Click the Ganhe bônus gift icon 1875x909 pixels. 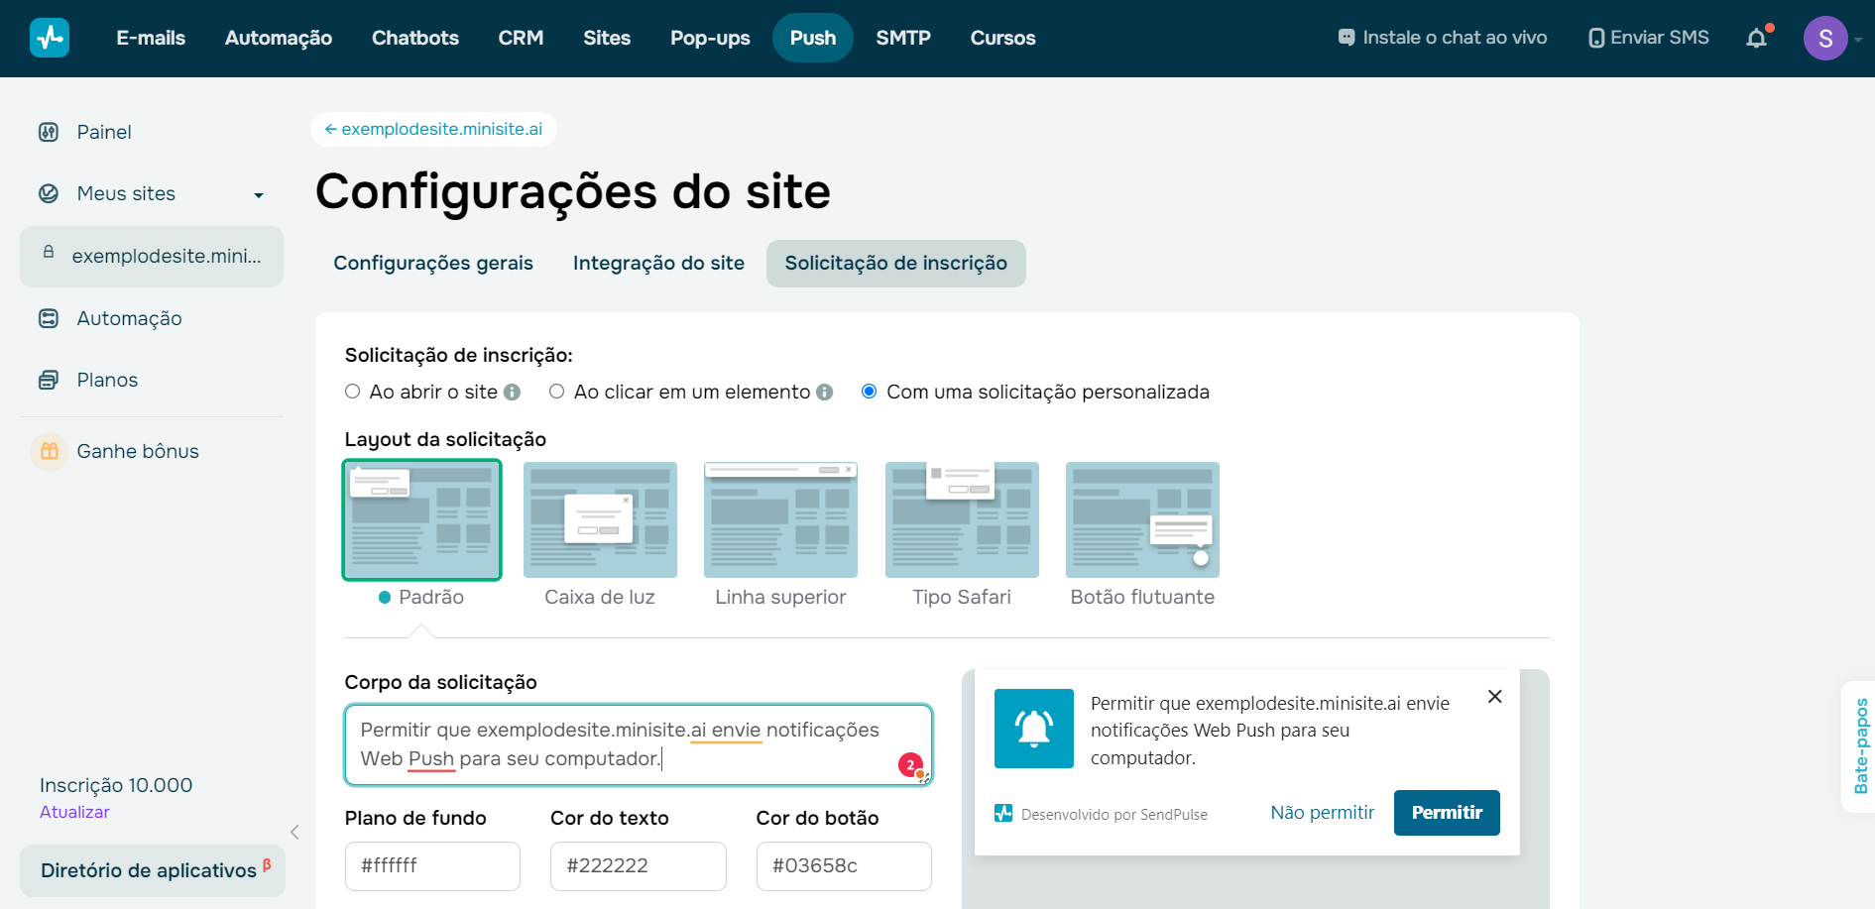[x=49, y=450]
